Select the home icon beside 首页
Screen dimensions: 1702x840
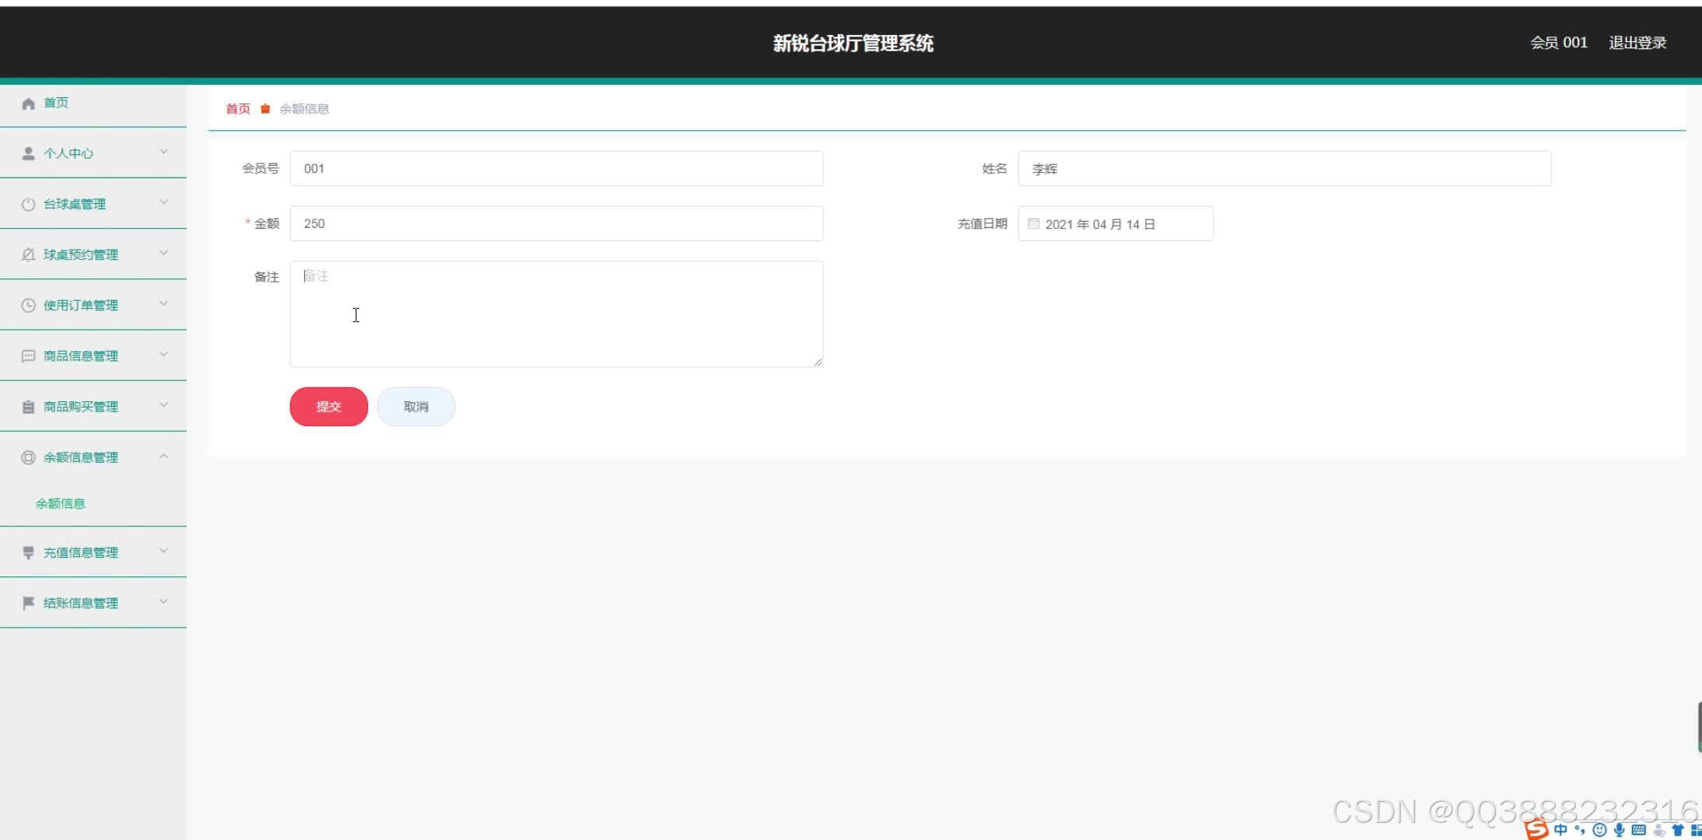click(x=28, y=102)
